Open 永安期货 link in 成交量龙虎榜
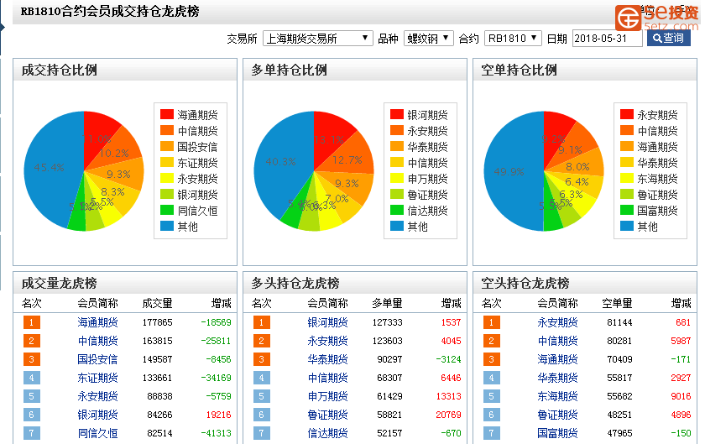This screenshot has height=444, width=705. [x=97, y=396]
